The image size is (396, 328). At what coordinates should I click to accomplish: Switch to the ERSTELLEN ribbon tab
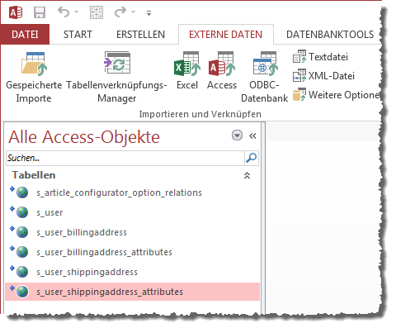(x=140, y=35)
